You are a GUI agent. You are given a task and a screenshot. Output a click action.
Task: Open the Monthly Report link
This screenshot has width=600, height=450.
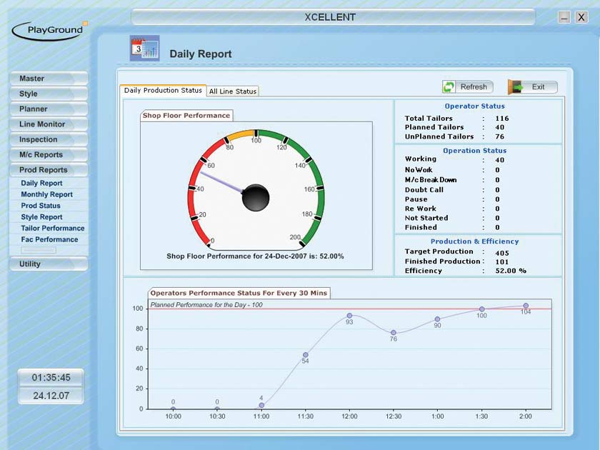[x=46, y=194]
